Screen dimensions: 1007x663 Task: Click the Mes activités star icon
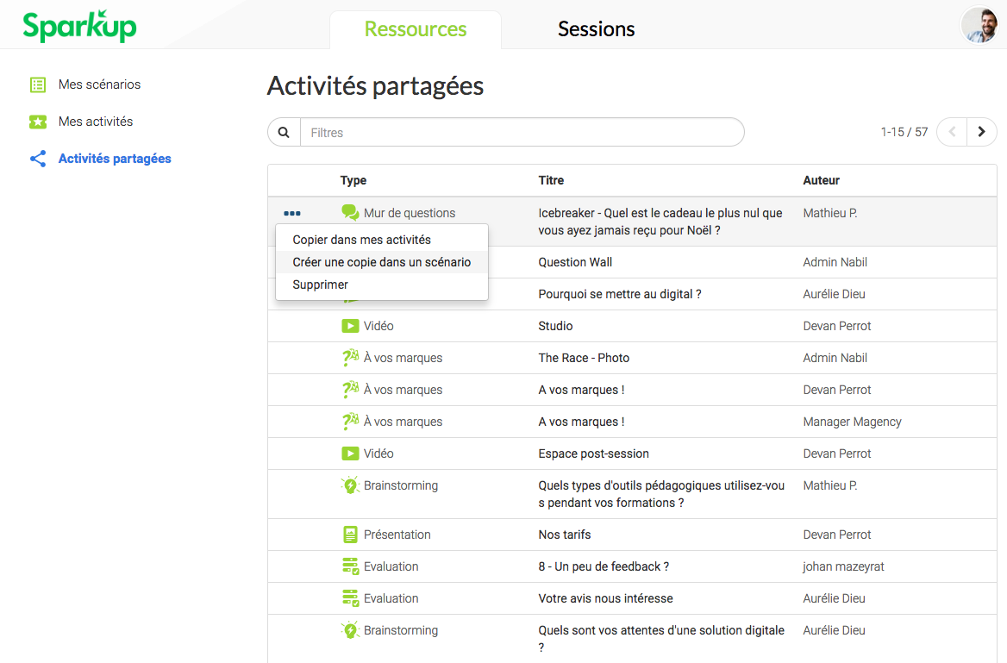pos(38,122)
